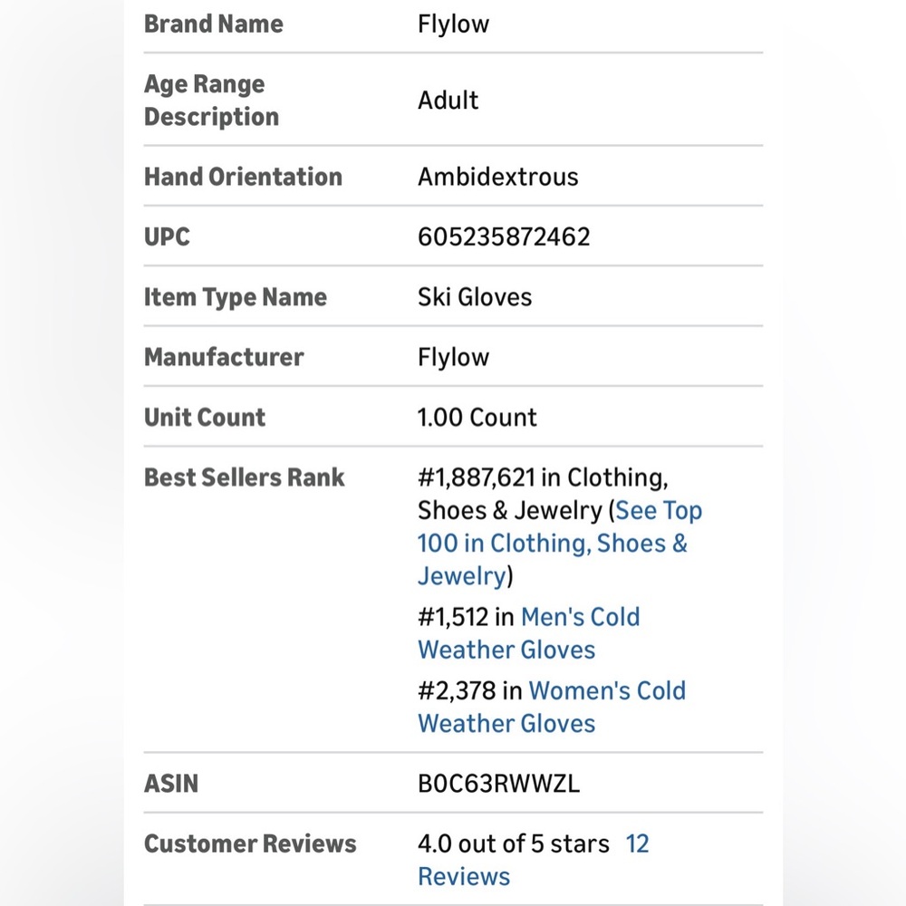Screen dimensions: 906x906
Task: Click the Age Range Description label
Action: coord(211,101)
